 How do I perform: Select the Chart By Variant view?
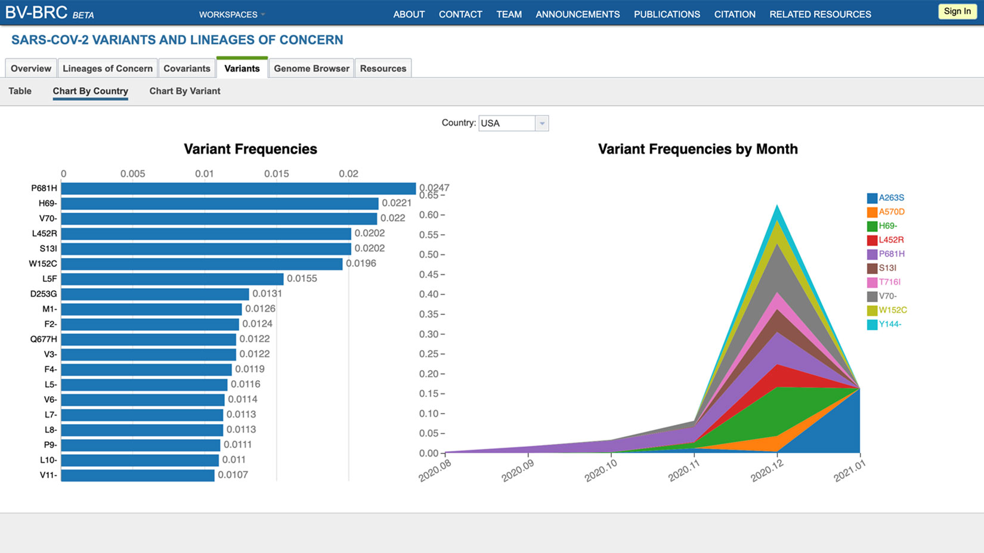click(x=184, y=91)
